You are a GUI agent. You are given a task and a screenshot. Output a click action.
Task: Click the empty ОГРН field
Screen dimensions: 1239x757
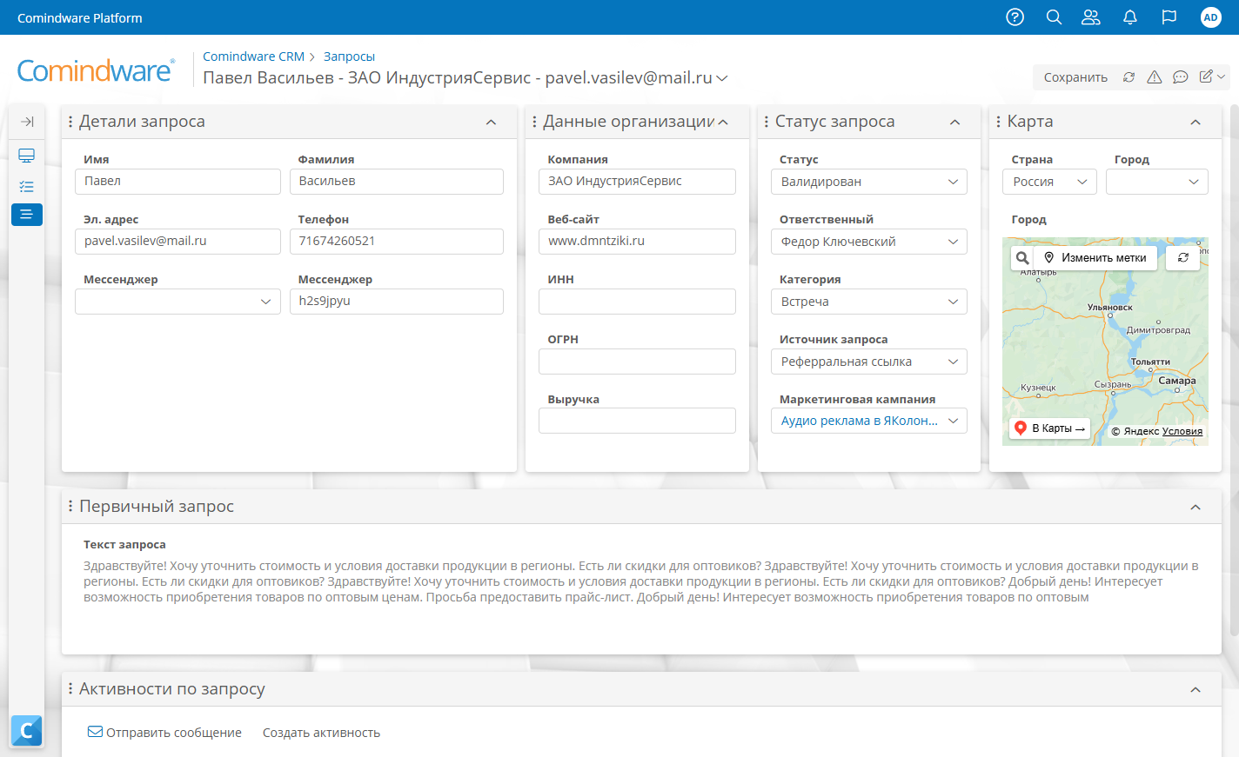click(637, 362)
